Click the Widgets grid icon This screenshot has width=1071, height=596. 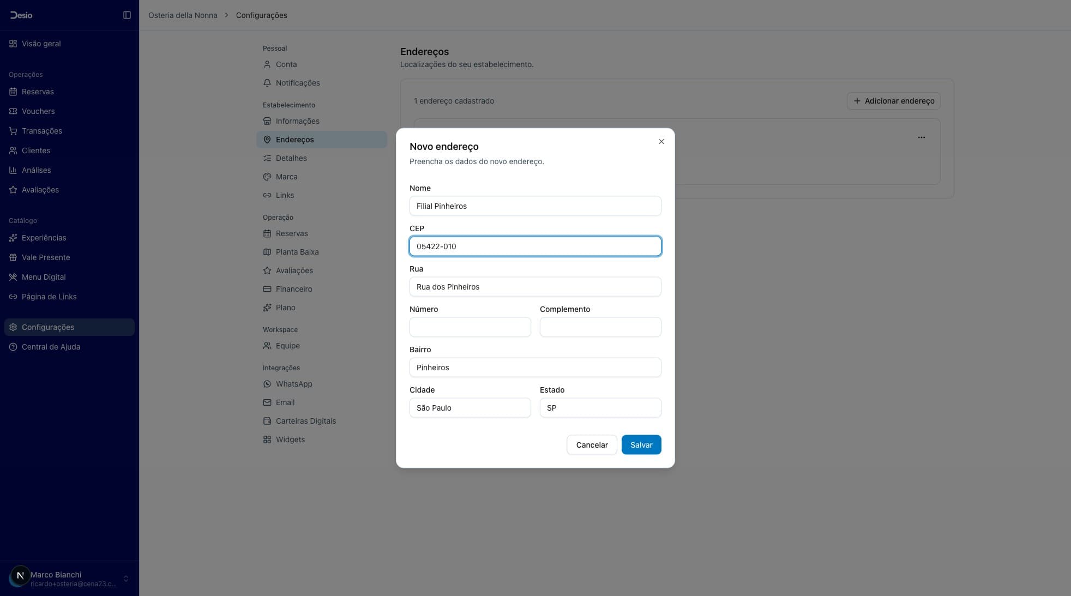[267, 440]
